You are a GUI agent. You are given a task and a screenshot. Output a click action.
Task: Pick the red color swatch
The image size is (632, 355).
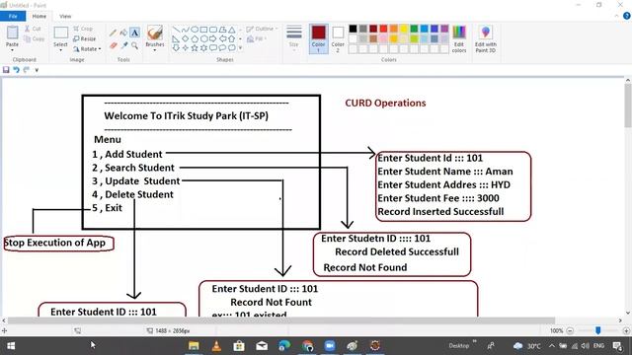pyautogui.click(x=383, y=29)
